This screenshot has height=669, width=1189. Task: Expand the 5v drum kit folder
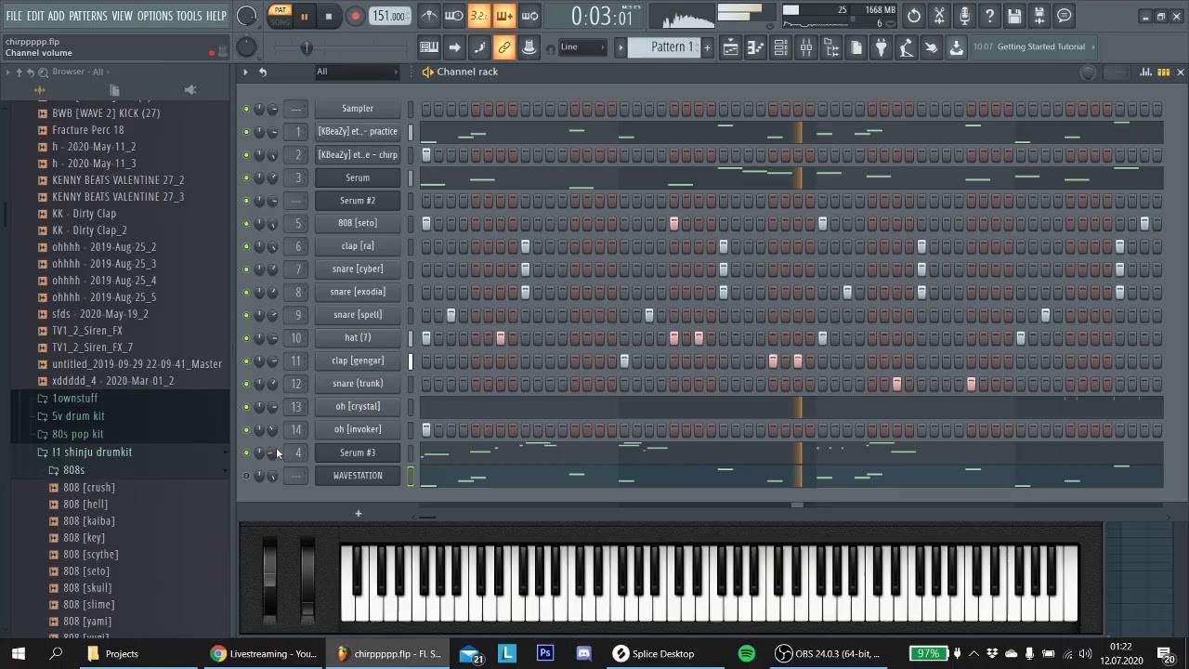[x=78, y=416]
